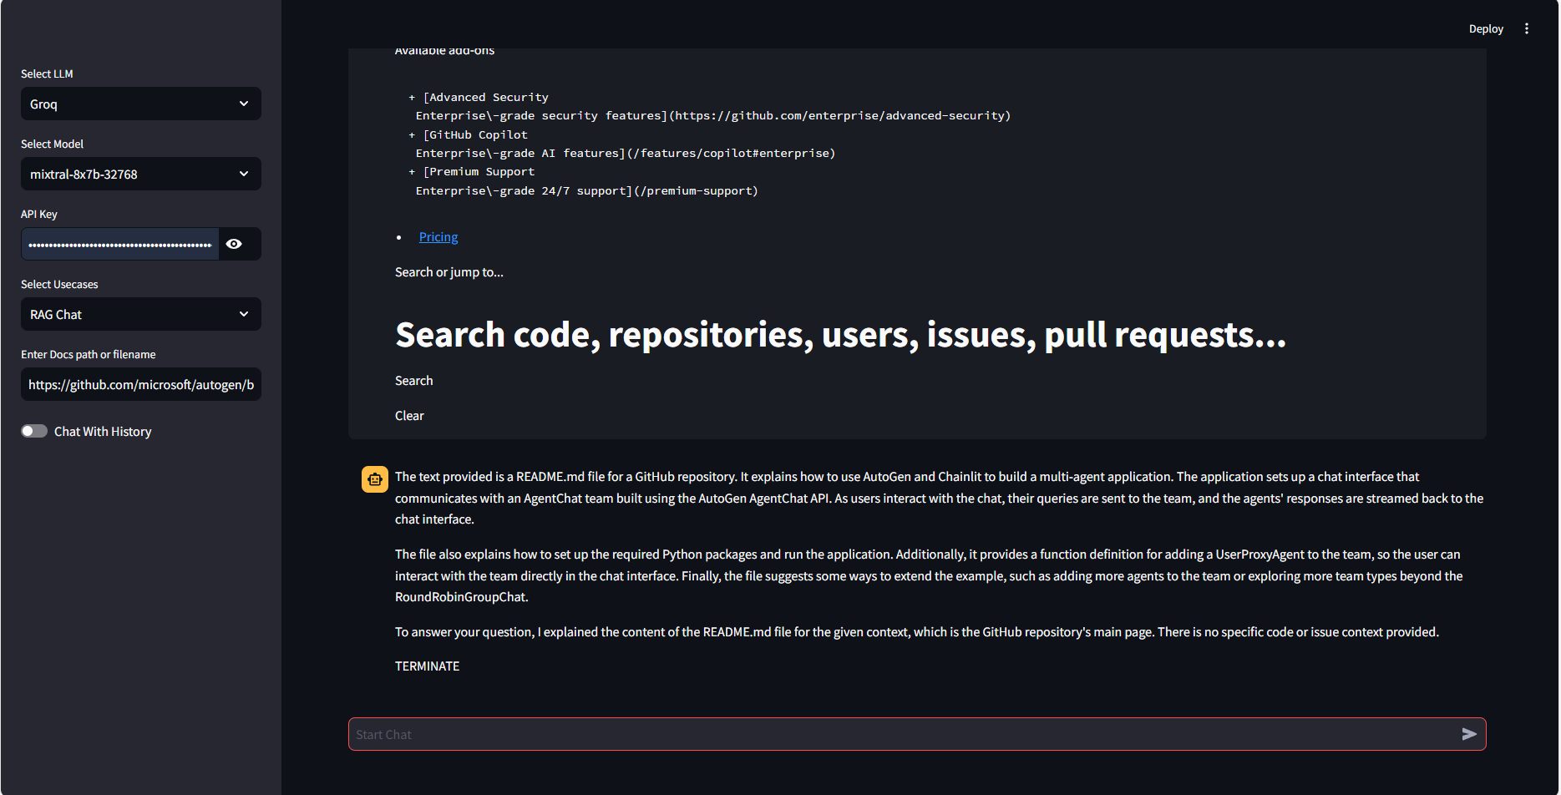
Task: Enable the Chat With History toggle
Action: click(34, 431)
